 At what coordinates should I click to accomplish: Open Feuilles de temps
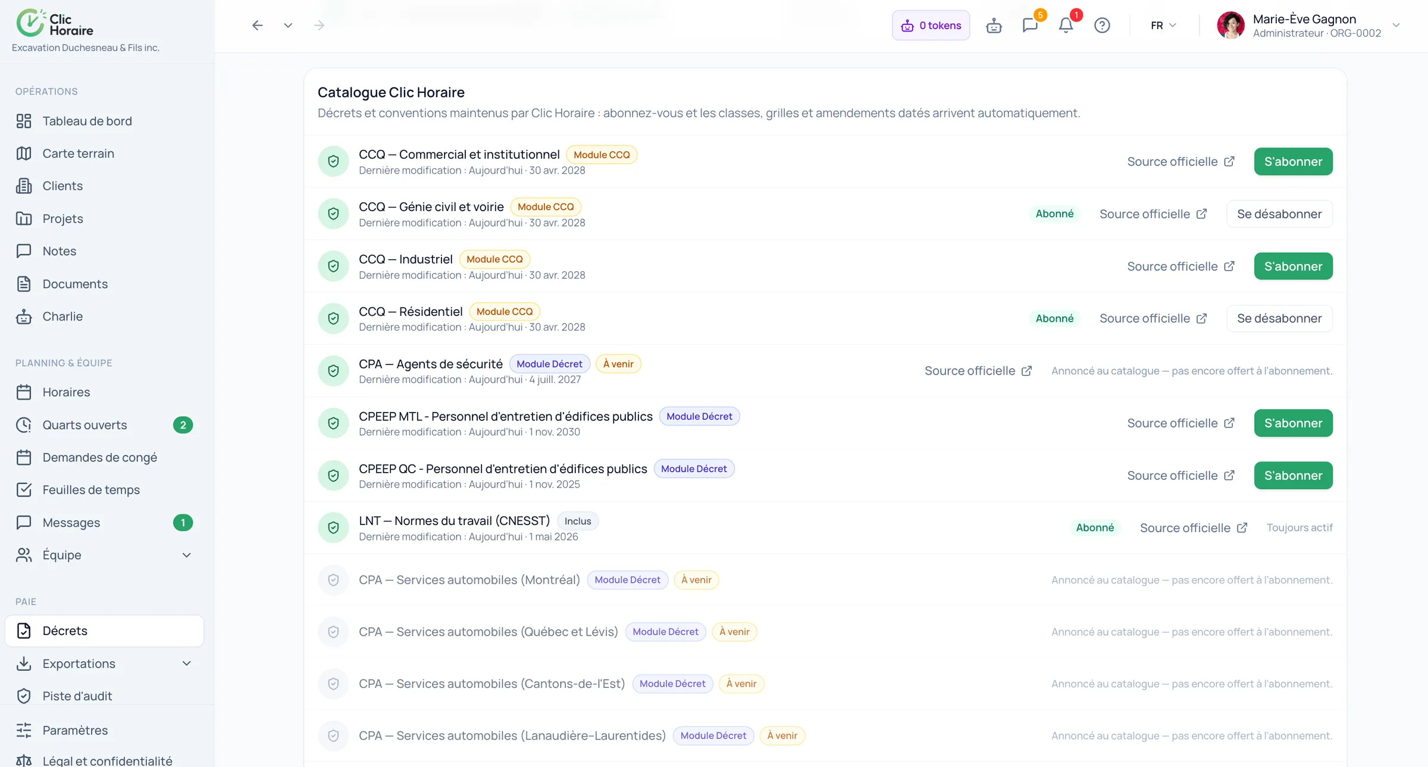point(104,490)
